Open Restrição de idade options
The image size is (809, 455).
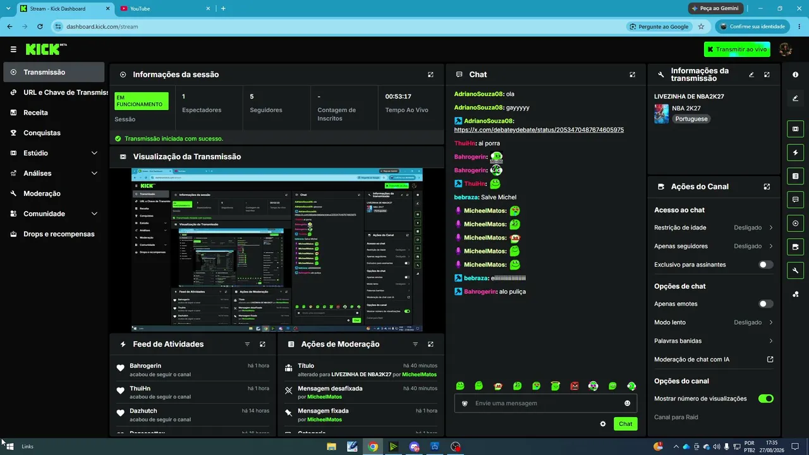[714, 227]
